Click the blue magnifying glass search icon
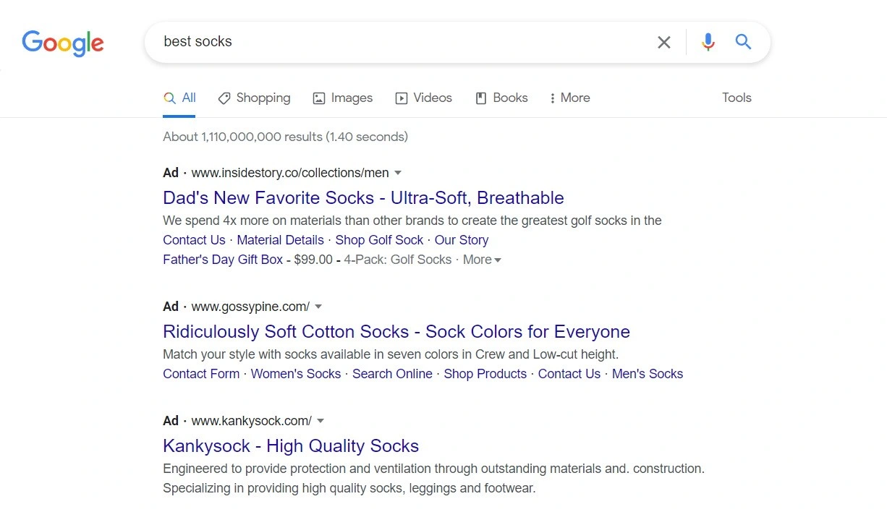Image resolution: width=887 pixels, height=512 pixels. pos(743,42)
